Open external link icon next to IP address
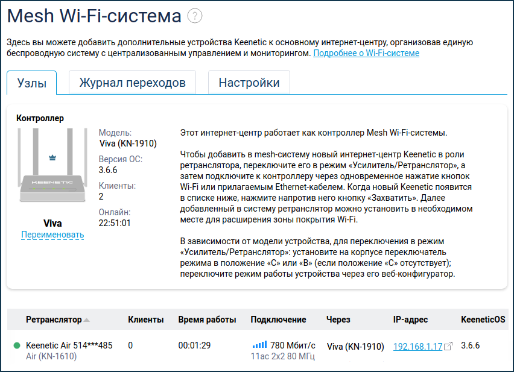Viewport: 514px width, 372px height. [x=448, y=346]
